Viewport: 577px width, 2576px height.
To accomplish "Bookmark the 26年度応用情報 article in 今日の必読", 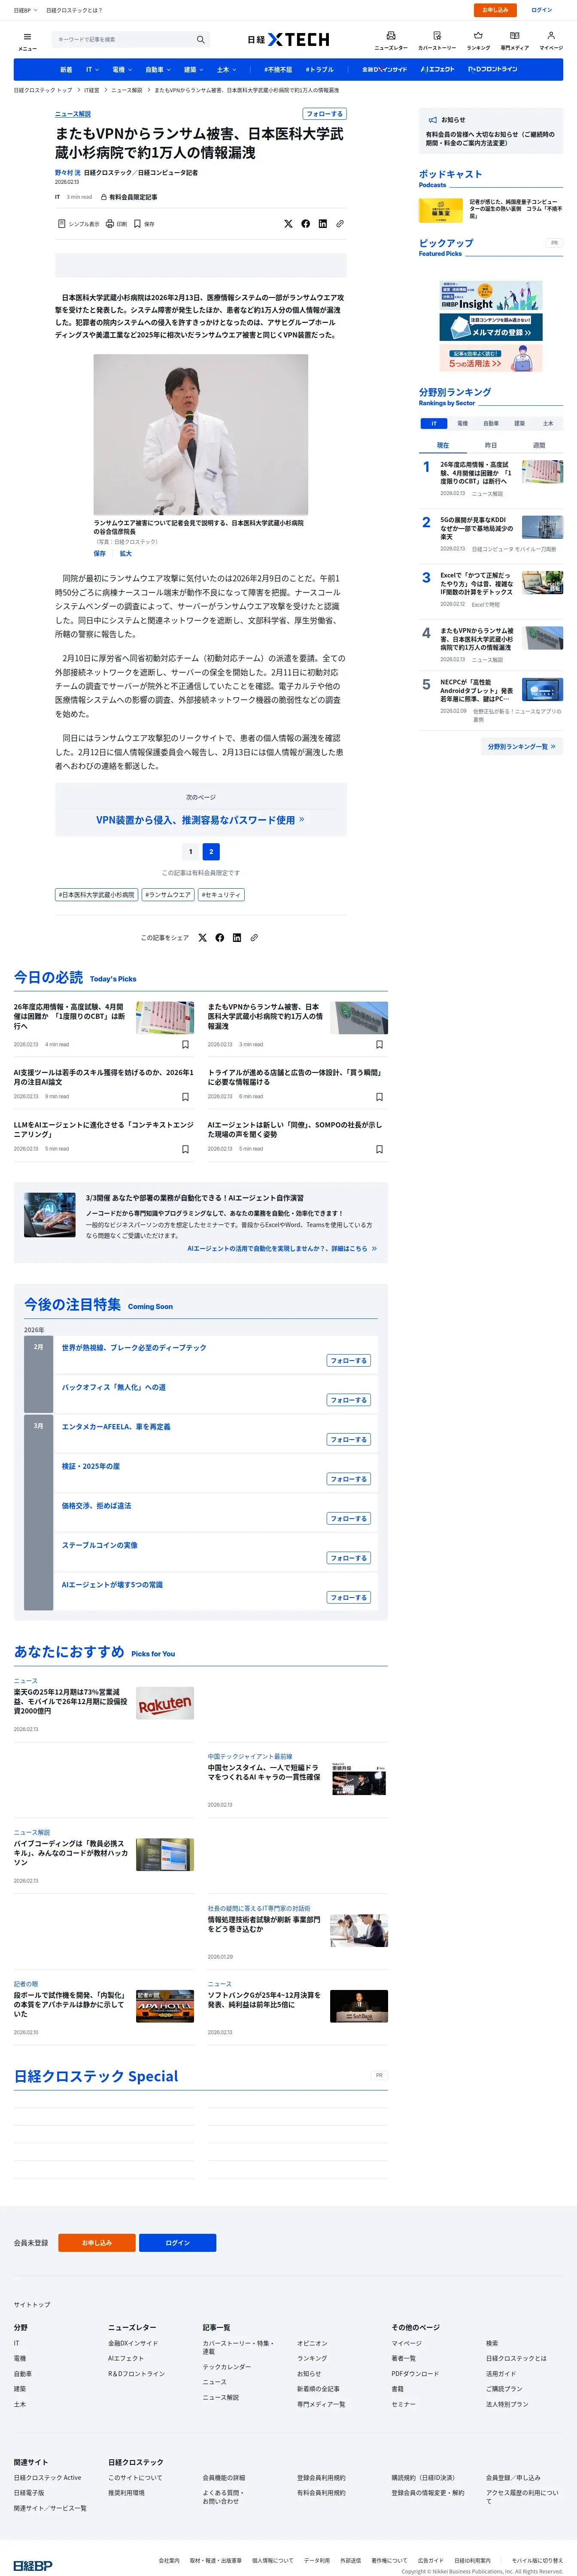I will coord(185,1044).
